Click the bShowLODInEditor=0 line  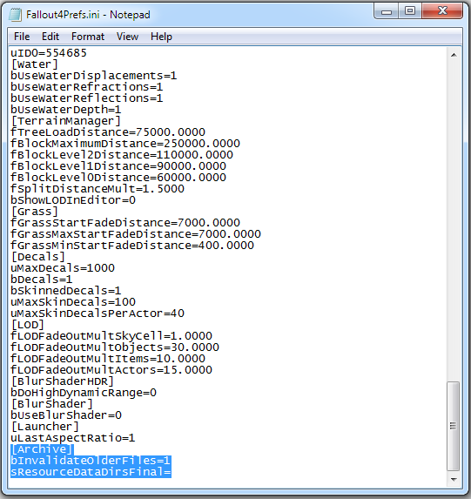(73, 200)
